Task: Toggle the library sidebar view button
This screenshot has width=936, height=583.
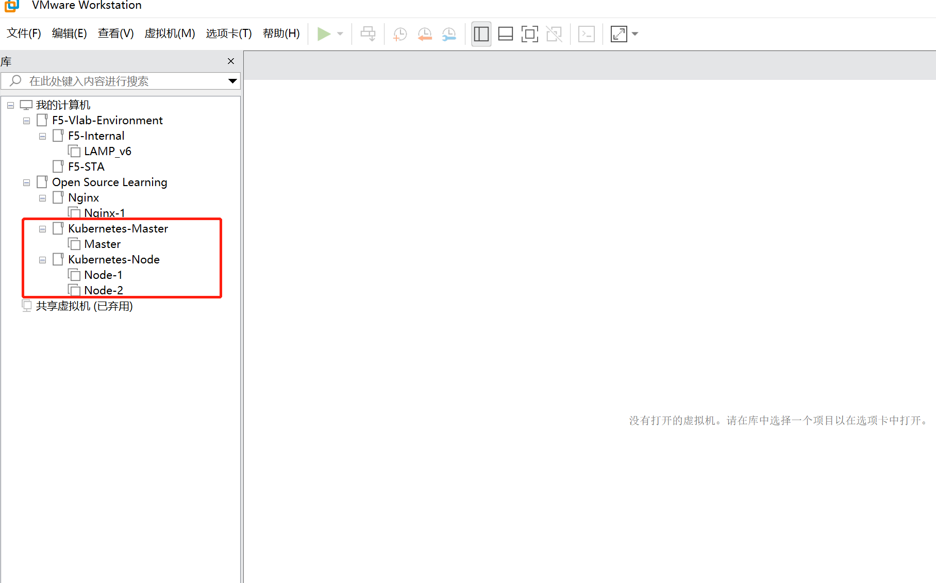Action: [x=481, y=34]
